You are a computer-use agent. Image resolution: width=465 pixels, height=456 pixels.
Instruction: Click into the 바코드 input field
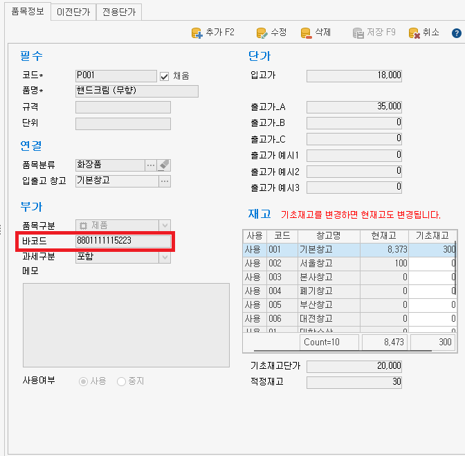tap(122, 241)
